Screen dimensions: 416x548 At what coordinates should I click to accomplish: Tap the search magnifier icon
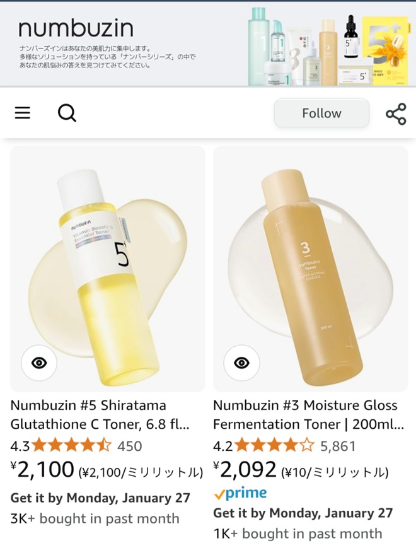67,114
